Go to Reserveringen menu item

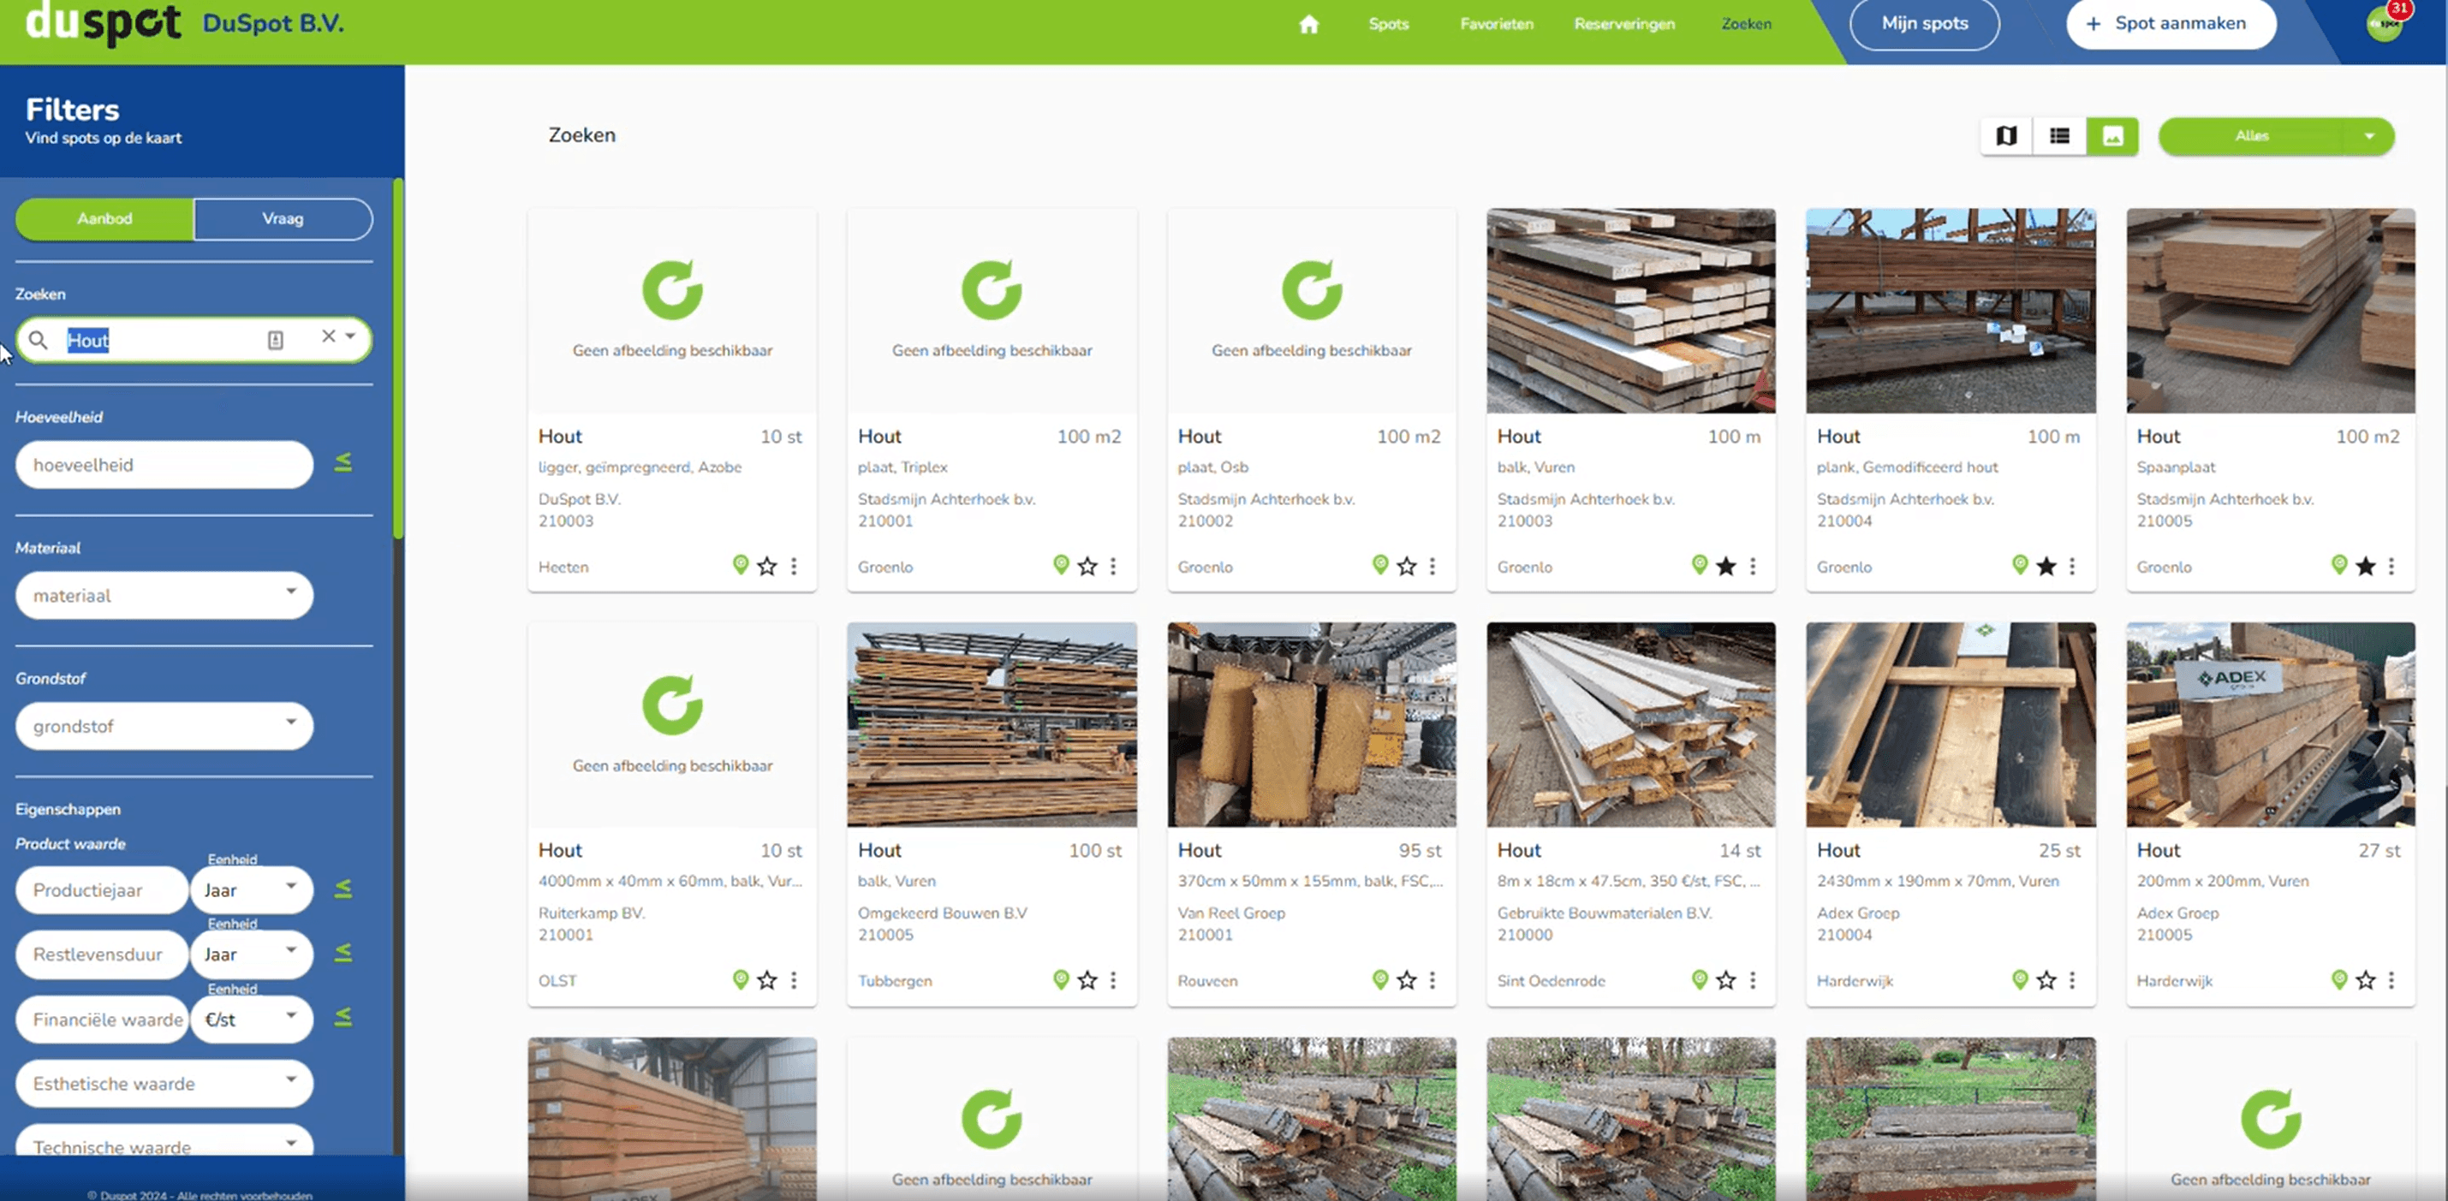1624,24
